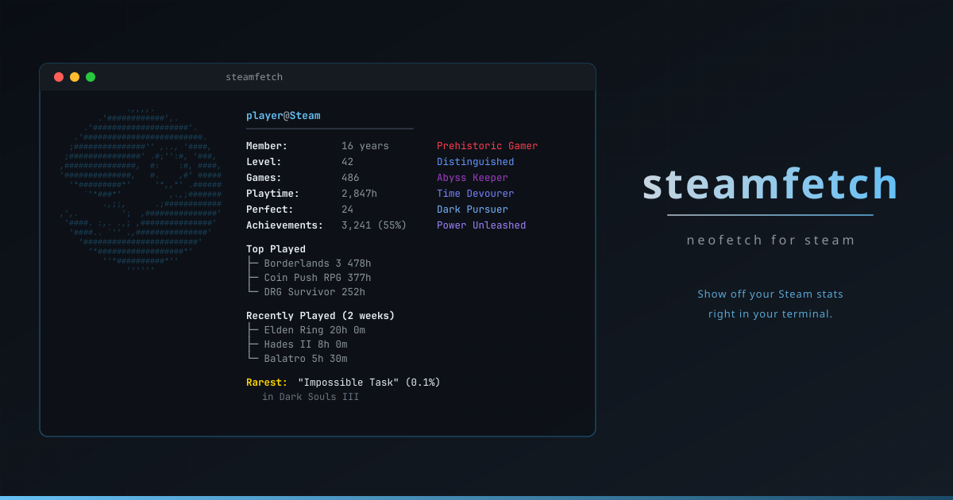
Task: Select the Power Unleashed badge
Action: point(481,225)
